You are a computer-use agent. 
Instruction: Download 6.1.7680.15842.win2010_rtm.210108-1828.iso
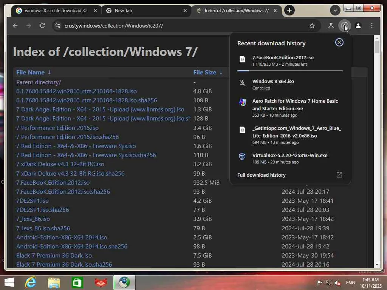pyautogui.click(x=76, y=91)
